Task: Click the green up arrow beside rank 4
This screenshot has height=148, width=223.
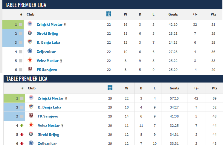Action: 22,126
